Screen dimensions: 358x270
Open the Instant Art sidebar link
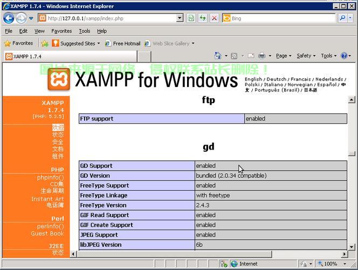point(48,199)
